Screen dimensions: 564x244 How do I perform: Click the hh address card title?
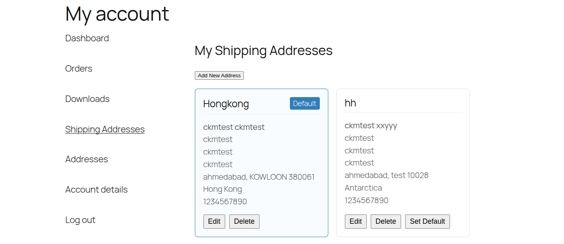pos(350,103)
